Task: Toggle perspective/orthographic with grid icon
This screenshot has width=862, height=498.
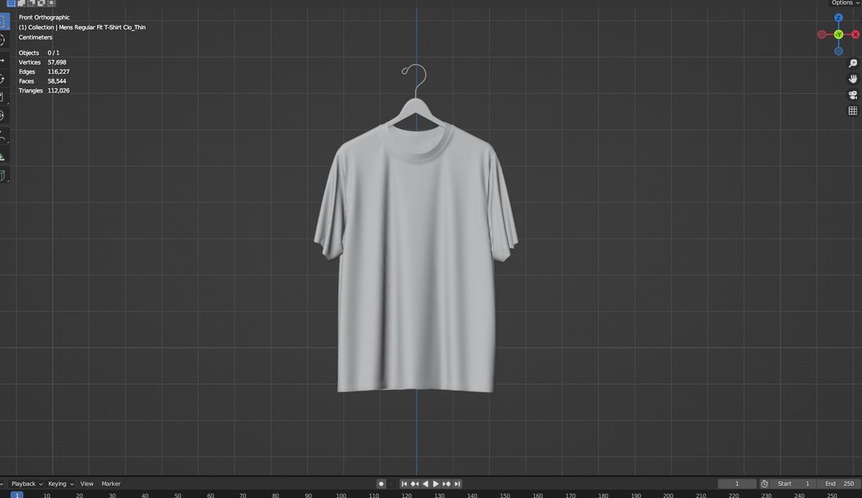Action: point(853,111)
